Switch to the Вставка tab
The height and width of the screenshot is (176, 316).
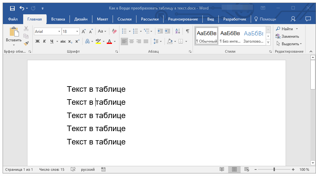coord(58,19)
